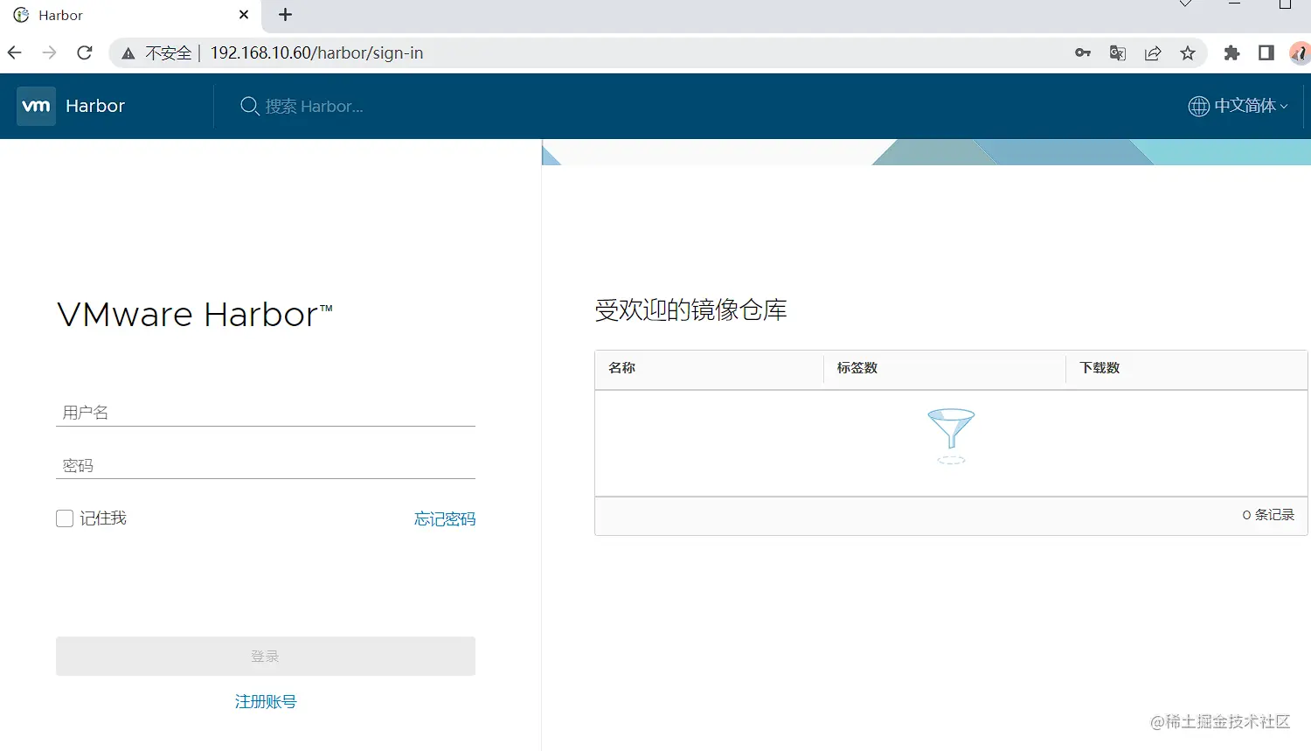Sort by the 名称 column header
The height and width of the screenshot is (751, 1311).
(x=621, y=368)
